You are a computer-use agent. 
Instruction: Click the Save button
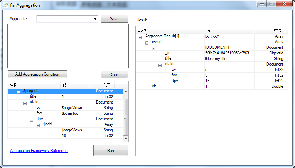coord(115,19)
